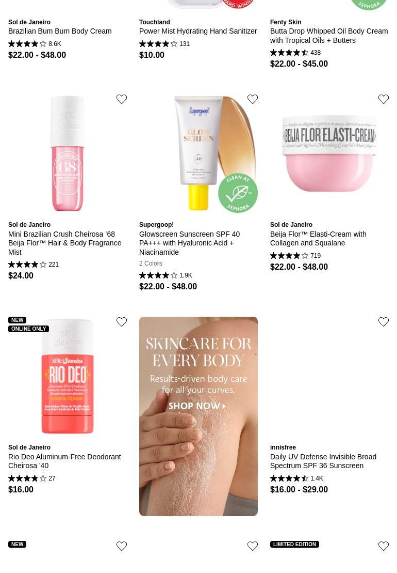The width and height of the screenshot is (397, 573).
Task: View the Daily UV Defense Invisible Sunscreen product
Action: click(x=323, y=461)
